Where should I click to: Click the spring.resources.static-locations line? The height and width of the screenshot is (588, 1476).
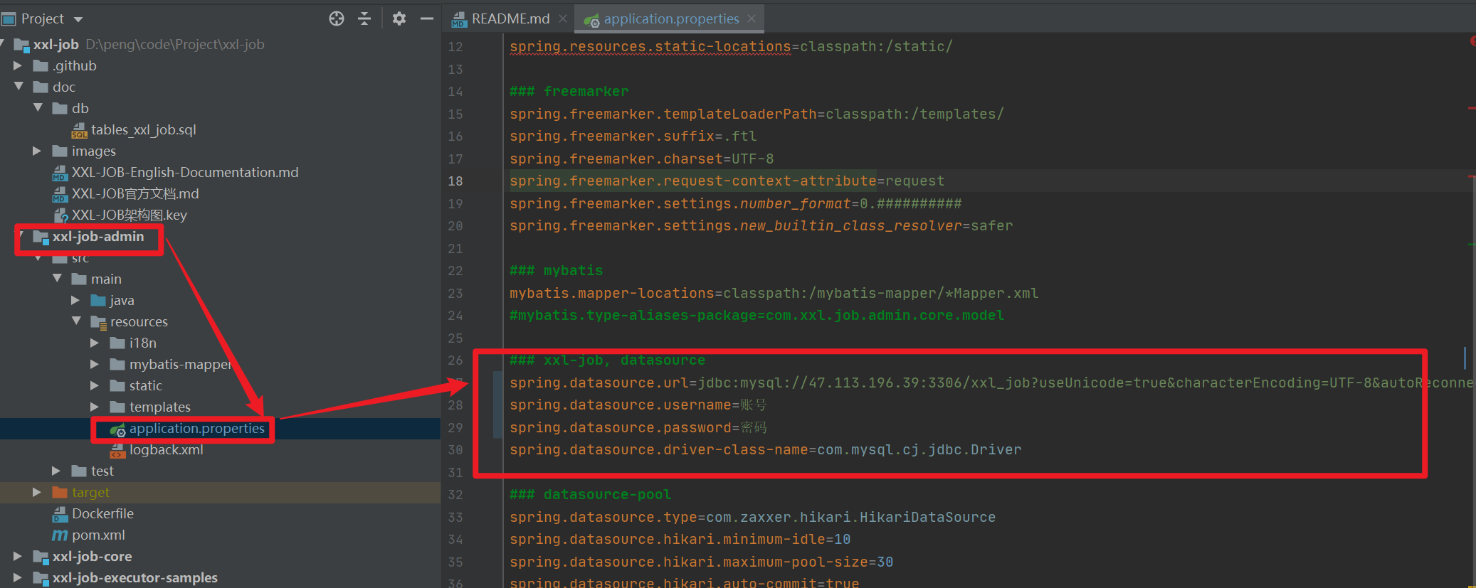(731, 46)
